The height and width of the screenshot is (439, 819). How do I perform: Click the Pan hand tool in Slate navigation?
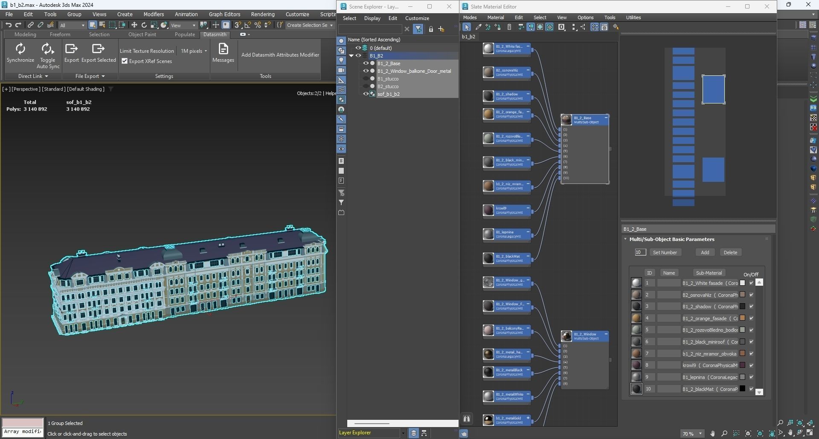coord(712,433)
